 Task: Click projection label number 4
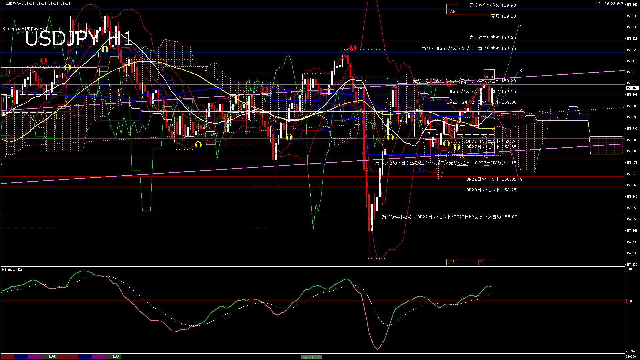521,26
